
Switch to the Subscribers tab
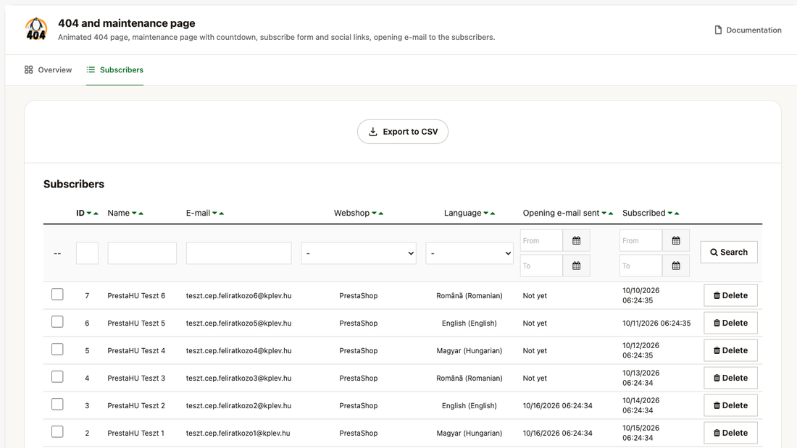tap(115, 69)
